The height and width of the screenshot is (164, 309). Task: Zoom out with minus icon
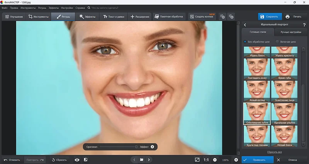pos(215,160)
